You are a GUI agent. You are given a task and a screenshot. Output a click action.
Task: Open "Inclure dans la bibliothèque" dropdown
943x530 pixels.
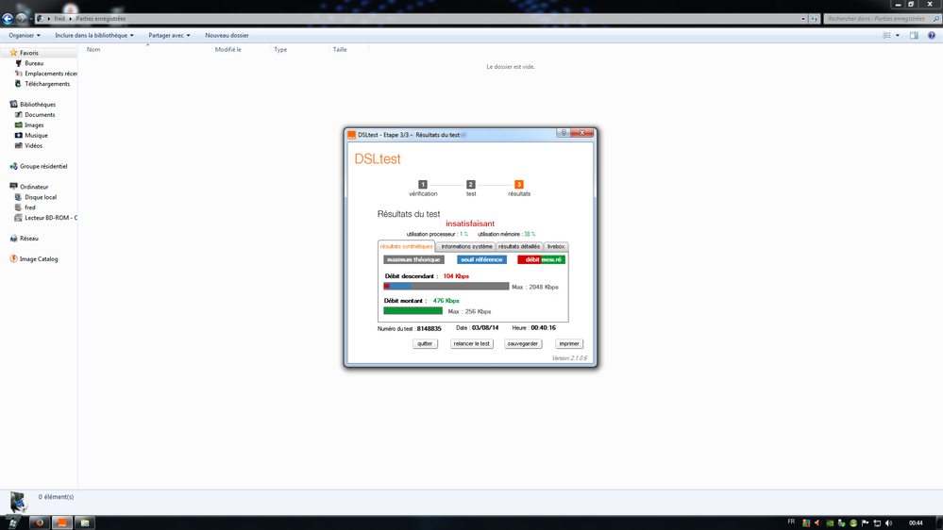click(x=94, y=36)
